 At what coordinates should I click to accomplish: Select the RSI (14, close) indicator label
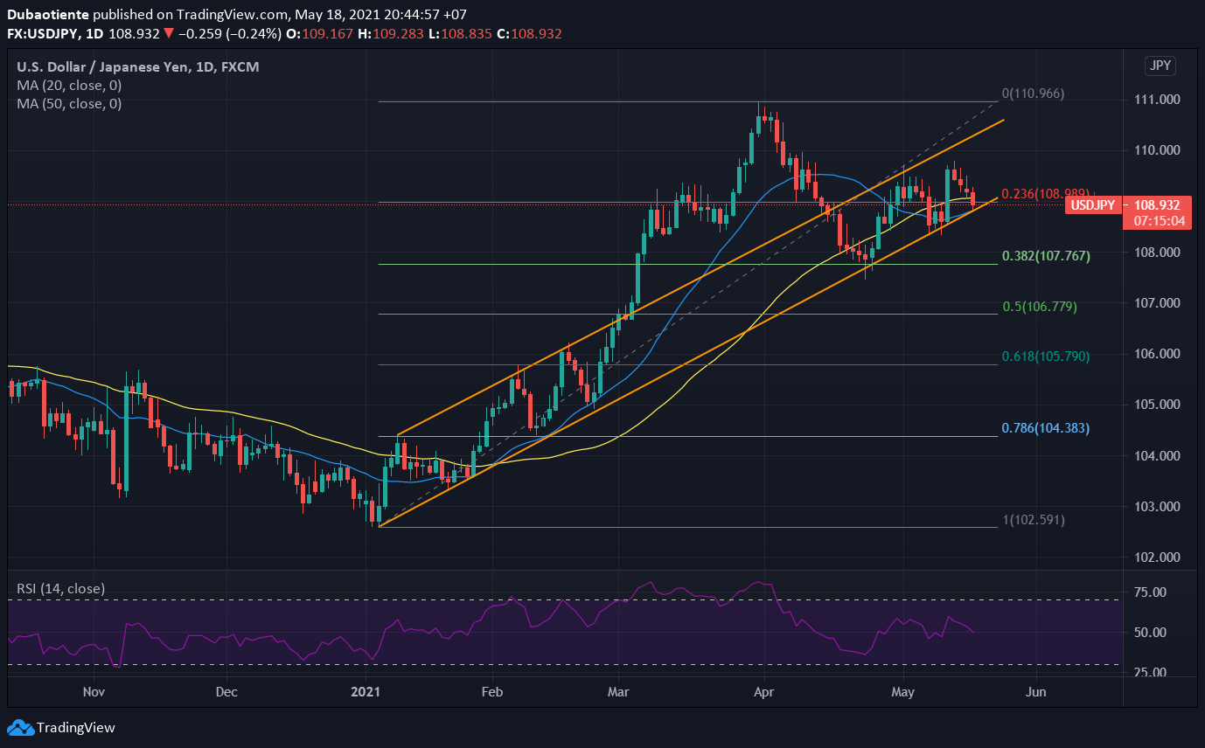click(x=60, y=588)
